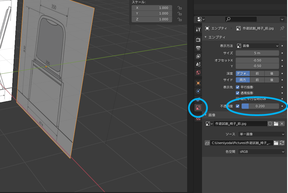The width and height of the screenshot is (288, 193).
Task: Open the World properties tab
Action: (x=198, y=73)
